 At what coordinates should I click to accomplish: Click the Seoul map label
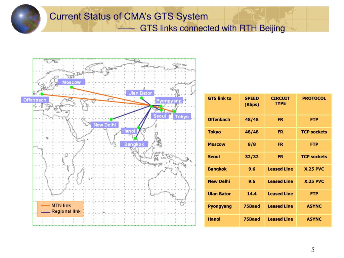[x=160, y=116]
